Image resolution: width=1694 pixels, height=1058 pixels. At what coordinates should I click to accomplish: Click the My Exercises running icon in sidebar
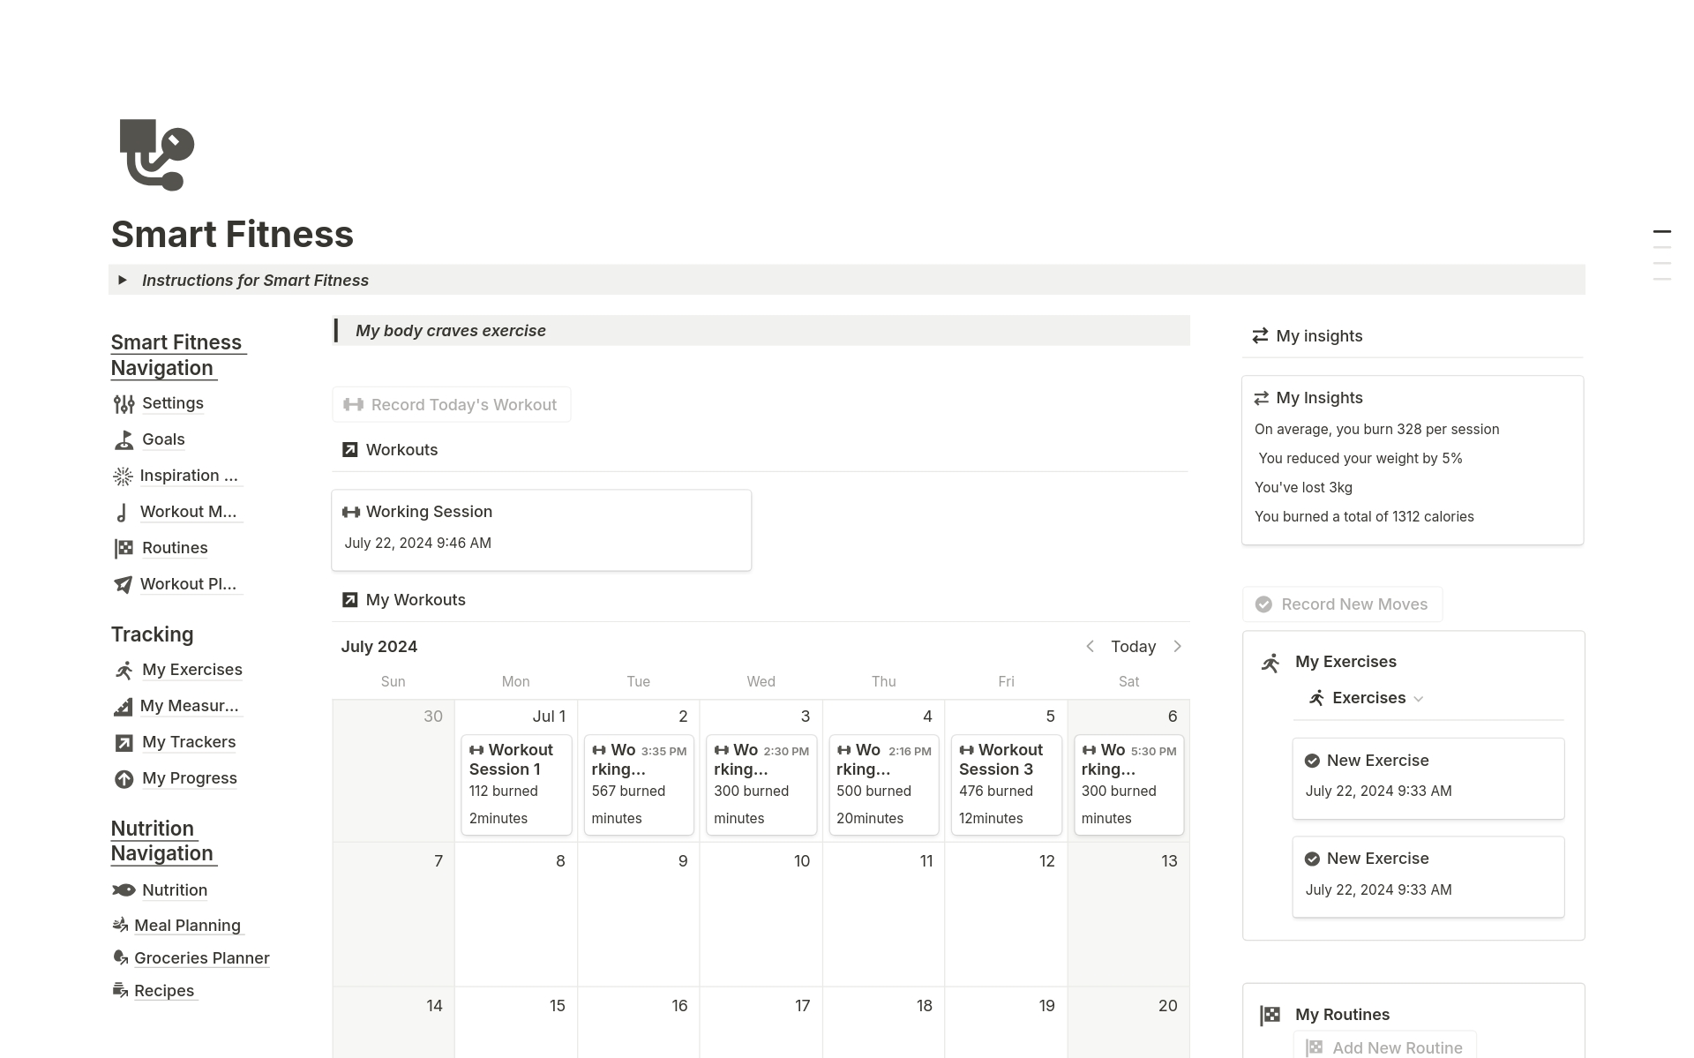click(x=124, y=671)
